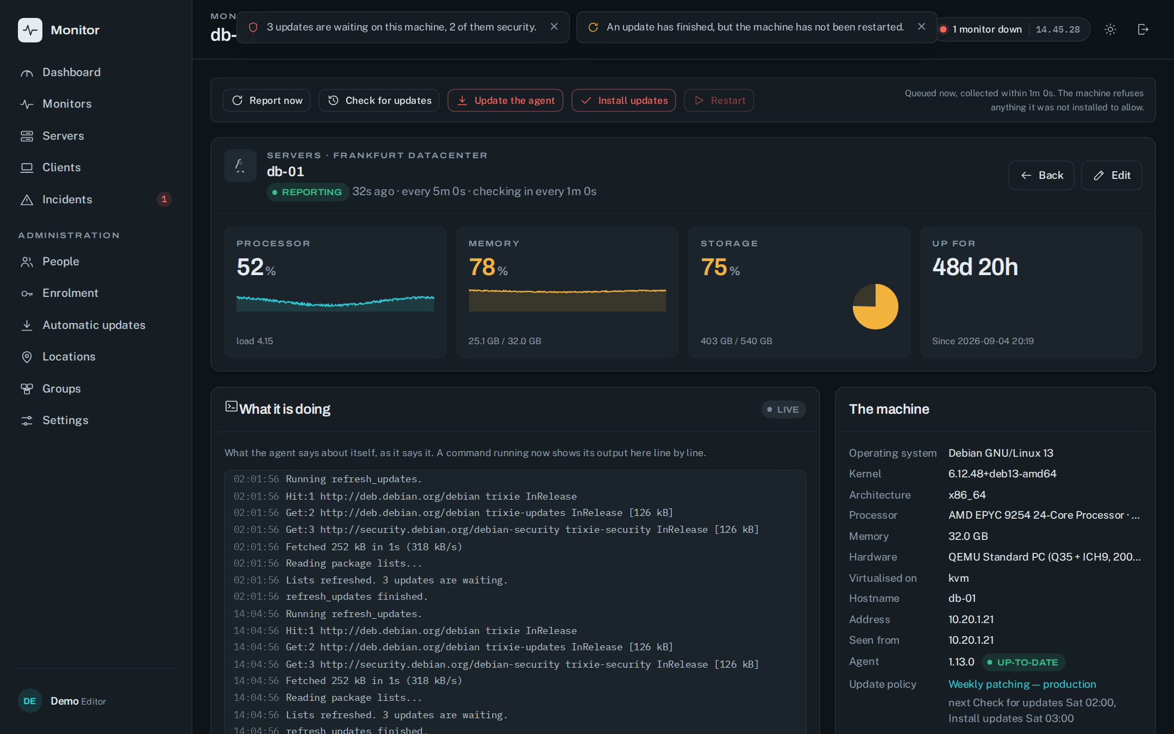The image size is (1174, 734).
Task: Click Install updates button
Action: (624, 101)
